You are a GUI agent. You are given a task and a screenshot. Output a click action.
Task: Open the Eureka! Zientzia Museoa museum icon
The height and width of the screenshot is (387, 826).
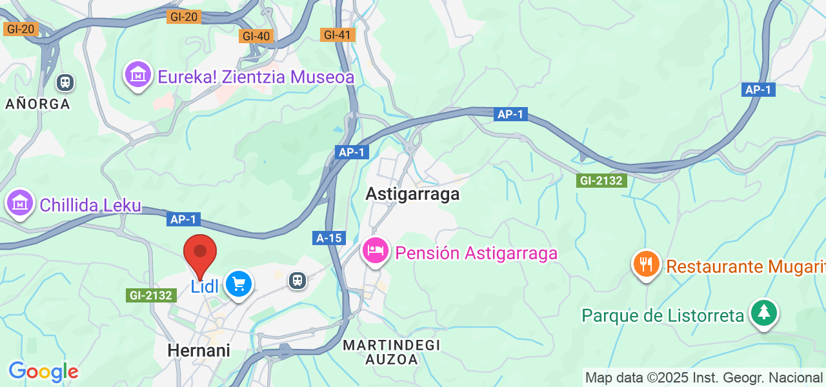click(137, 76)
